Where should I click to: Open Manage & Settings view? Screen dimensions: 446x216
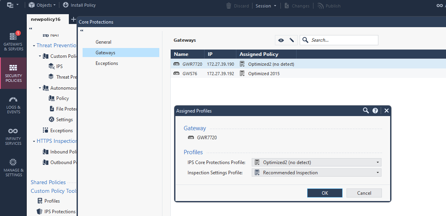pyautogui.click(x=13, y=168)
